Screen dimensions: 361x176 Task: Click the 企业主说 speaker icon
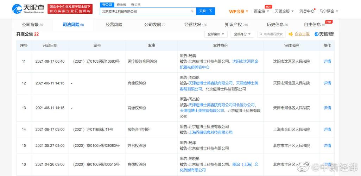tap(291, 34)
